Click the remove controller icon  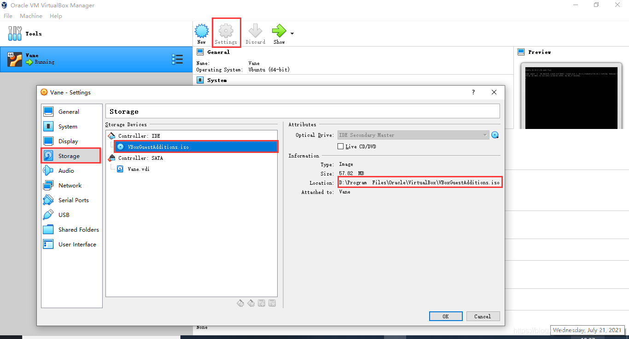251,303
